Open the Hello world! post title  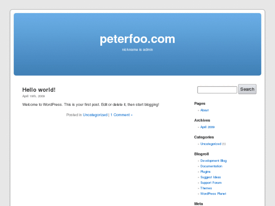click(39, 90)
